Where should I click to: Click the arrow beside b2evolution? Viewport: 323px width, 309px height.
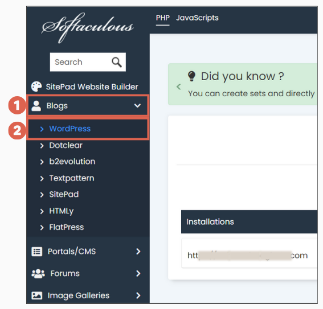(42, 162)
